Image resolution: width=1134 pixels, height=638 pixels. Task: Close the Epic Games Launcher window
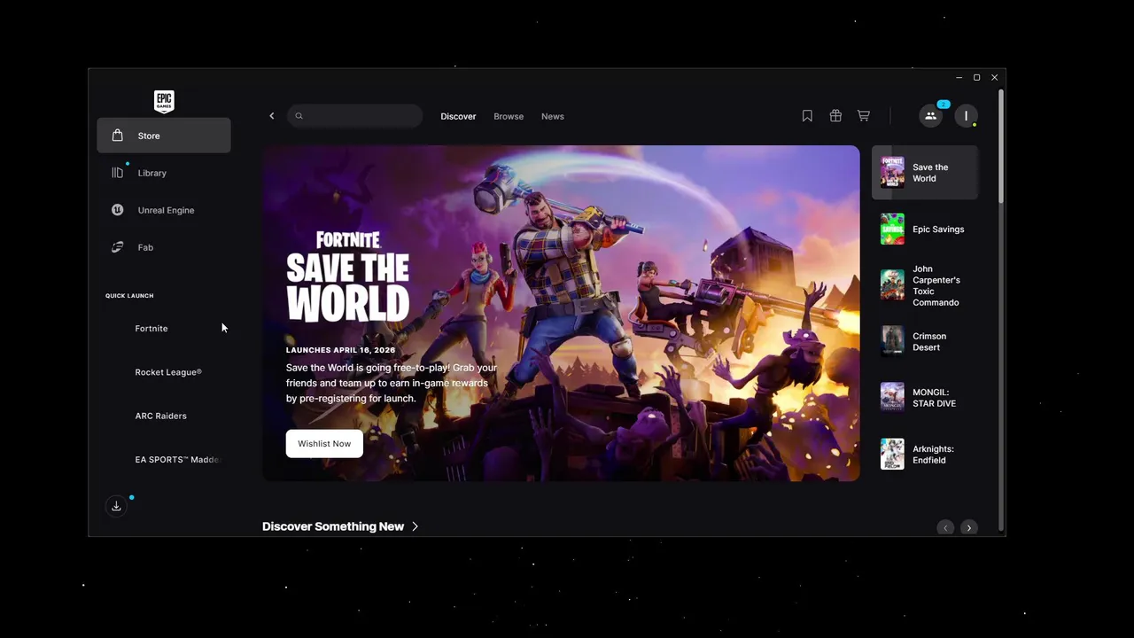point(995,78)
